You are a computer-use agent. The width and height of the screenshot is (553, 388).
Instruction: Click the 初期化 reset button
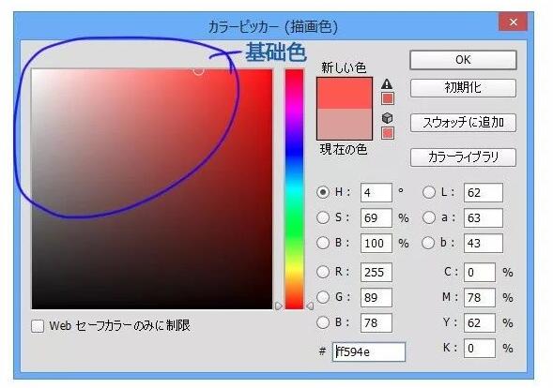tap(463, 88)
